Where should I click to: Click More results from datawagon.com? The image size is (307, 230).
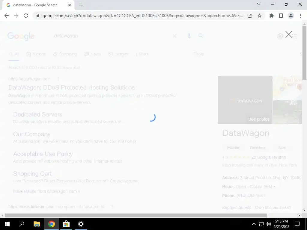click(x=46, y=191)
